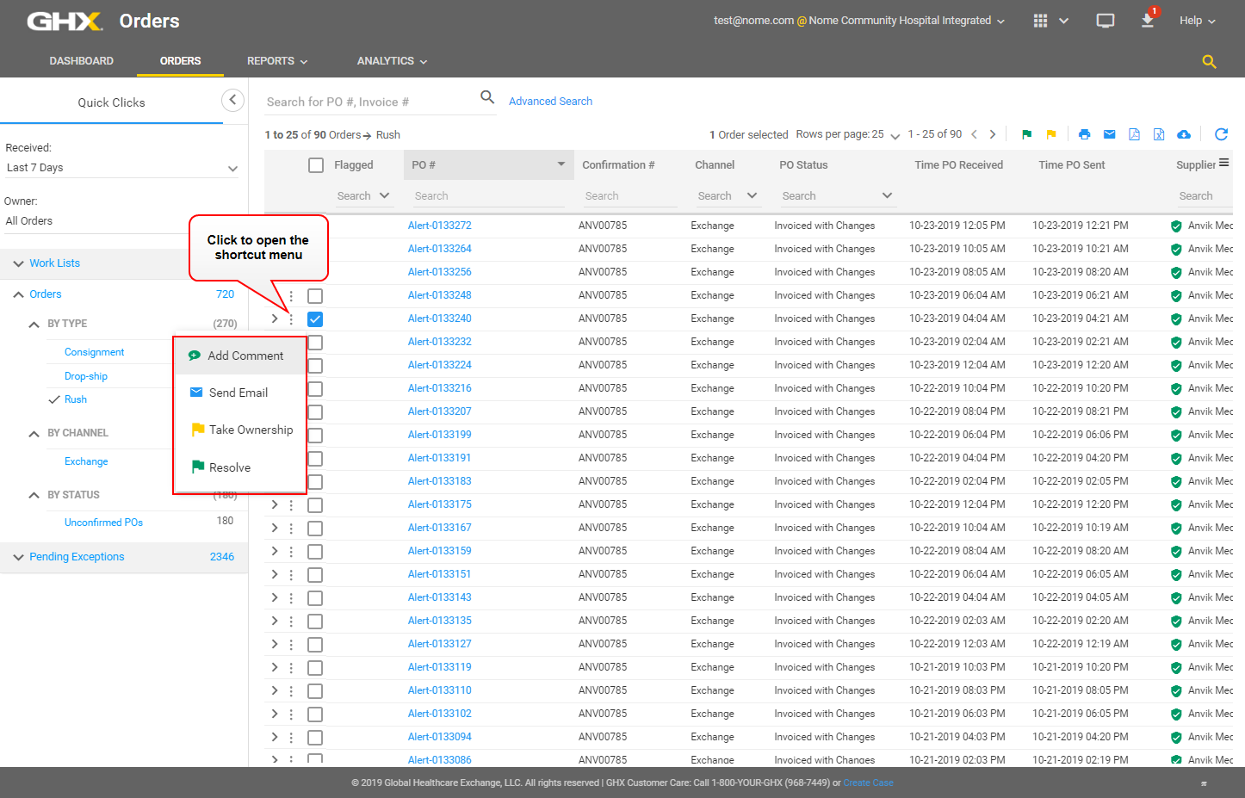Viewport: 1245px width, 798px height.
Task: Check the box for Alert-0133175
Action: coord(315,505)
